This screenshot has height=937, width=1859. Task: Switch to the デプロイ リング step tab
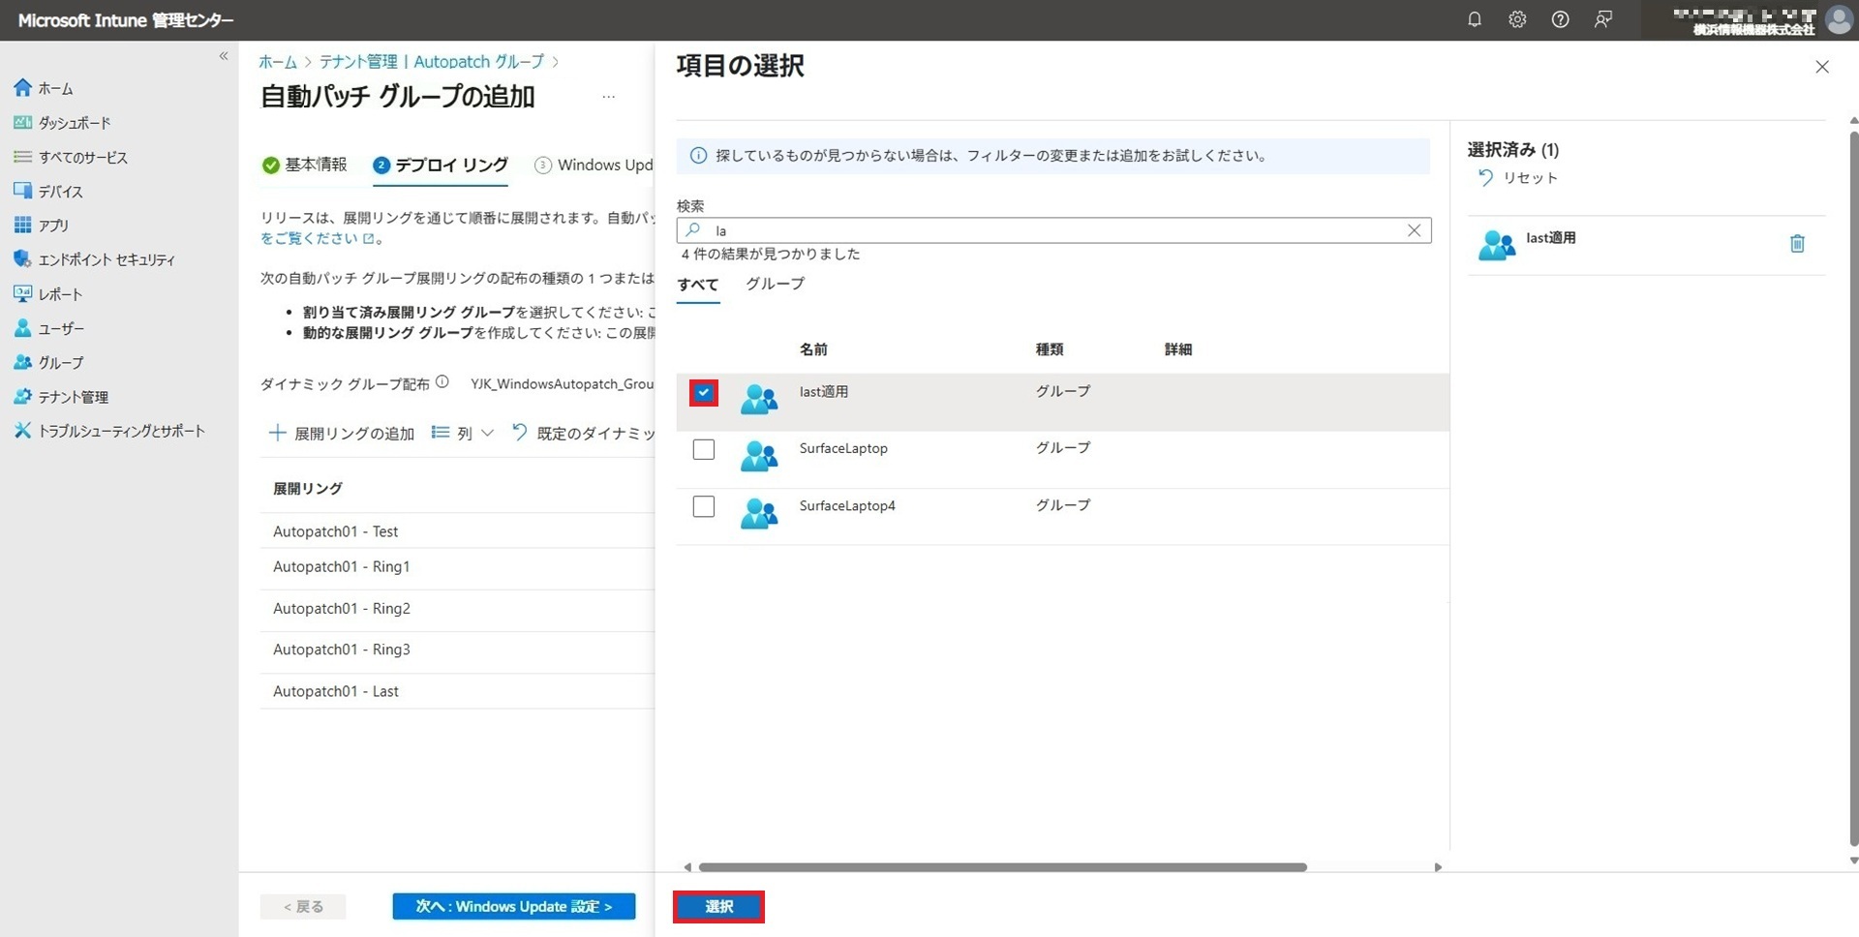[x=441, y=166]
